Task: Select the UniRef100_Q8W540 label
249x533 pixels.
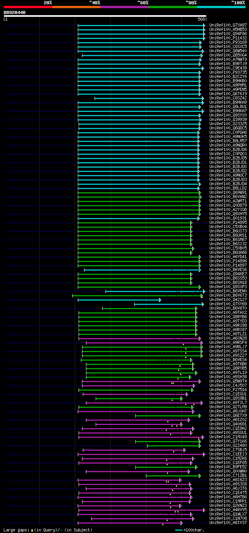Action: pyautogui.click(x=228, y=51)
